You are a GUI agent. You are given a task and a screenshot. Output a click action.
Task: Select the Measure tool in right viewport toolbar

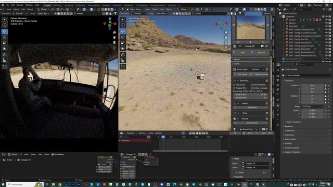[x=123, y=61]
